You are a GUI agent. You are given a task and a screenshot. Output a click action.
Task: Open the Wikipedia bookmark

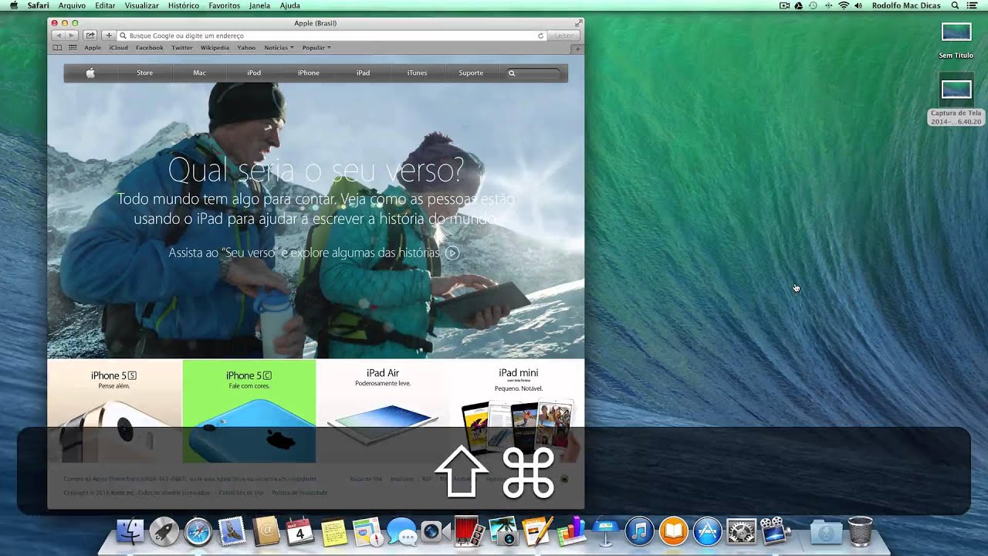pos(215,48)
